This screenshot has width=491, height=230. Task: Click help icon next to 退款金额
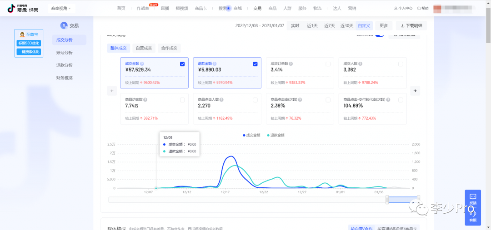215,64
